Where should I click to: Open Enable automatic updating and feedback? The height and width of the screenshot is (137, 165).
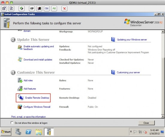[39, 48]
